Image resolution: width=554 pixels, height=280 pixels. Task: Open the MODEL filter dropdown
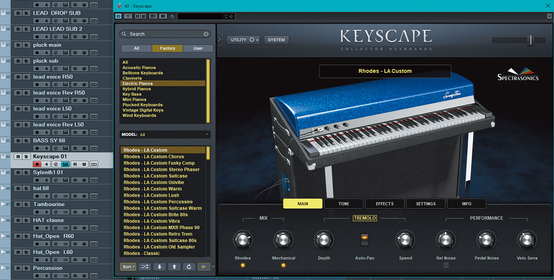(x=165, y=135)
